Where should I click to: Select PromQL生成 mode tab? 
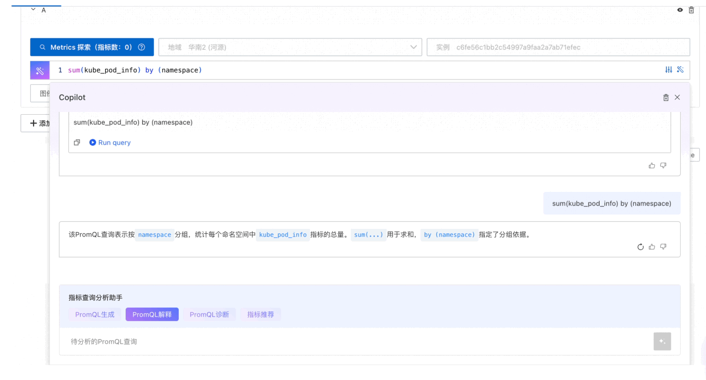tap(95, 314)
